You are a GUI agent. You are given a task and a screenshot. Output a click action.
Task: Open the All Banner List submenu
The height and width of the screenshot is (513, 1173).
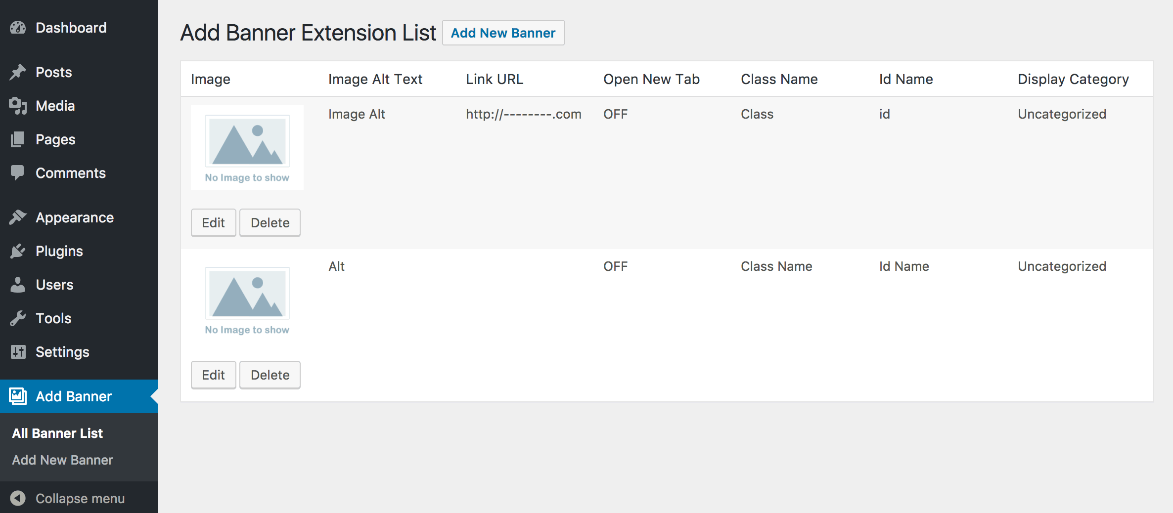click(x=57, y=433)
